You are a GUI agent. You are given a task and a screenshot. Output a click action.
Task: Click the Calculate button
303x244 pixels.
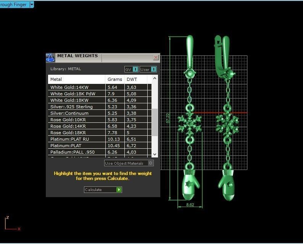coord(103,190)
